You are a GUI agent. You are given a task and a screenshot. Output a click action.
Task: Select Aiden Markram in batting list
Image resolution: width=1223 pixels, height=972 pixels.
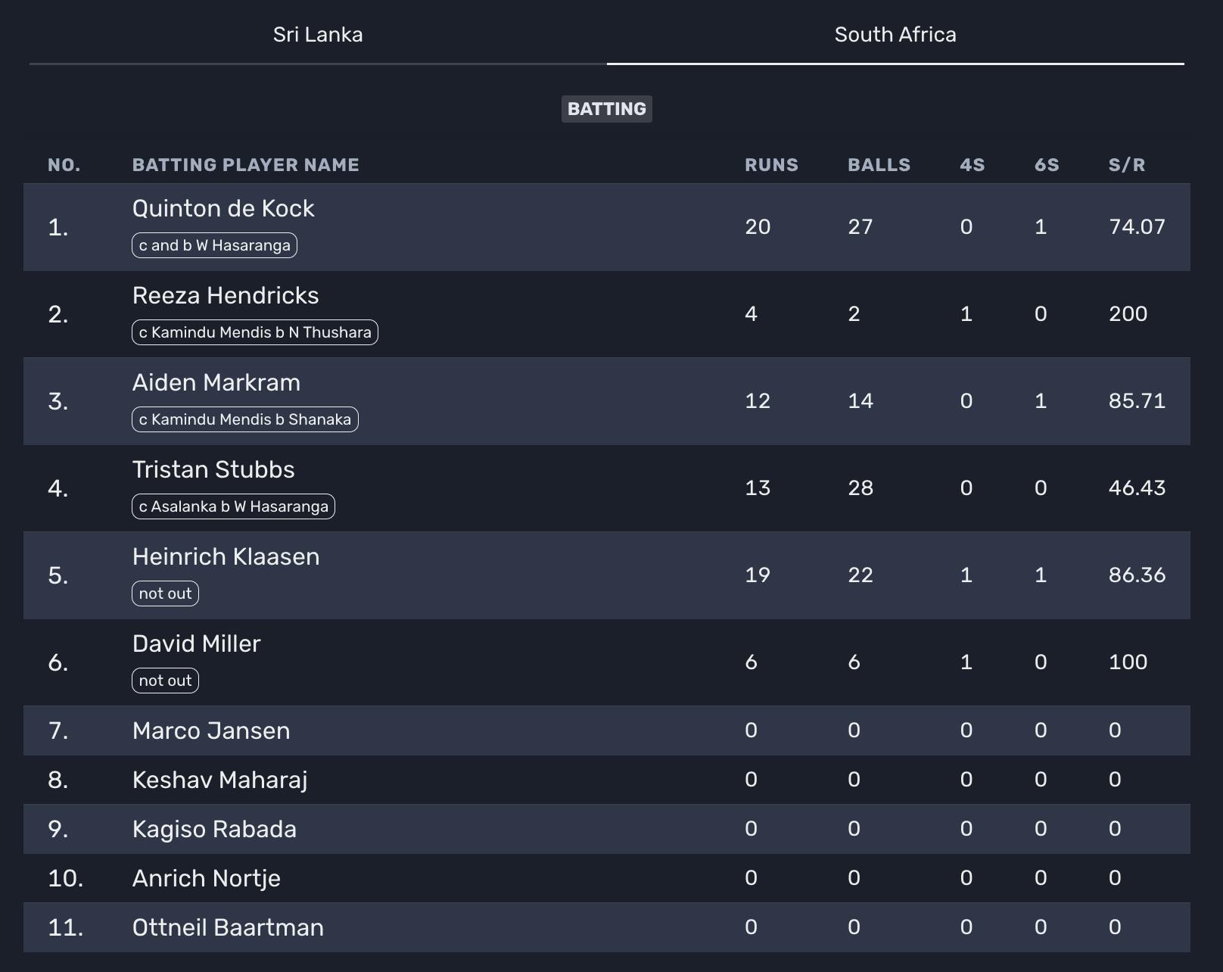coord(216,383)
